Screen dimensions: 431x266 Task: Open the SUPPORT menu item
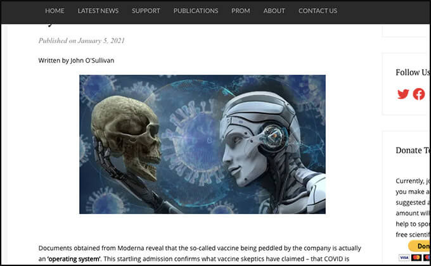pyautogui.click(x=146, y=11)
